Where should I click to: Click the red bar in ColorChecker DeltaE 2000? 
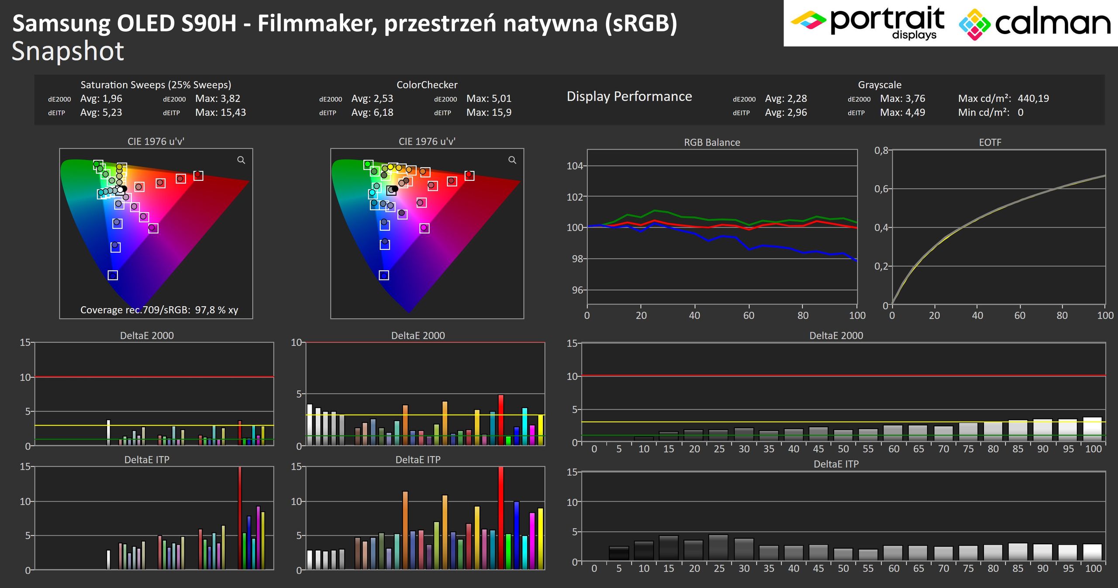(501, 420)
